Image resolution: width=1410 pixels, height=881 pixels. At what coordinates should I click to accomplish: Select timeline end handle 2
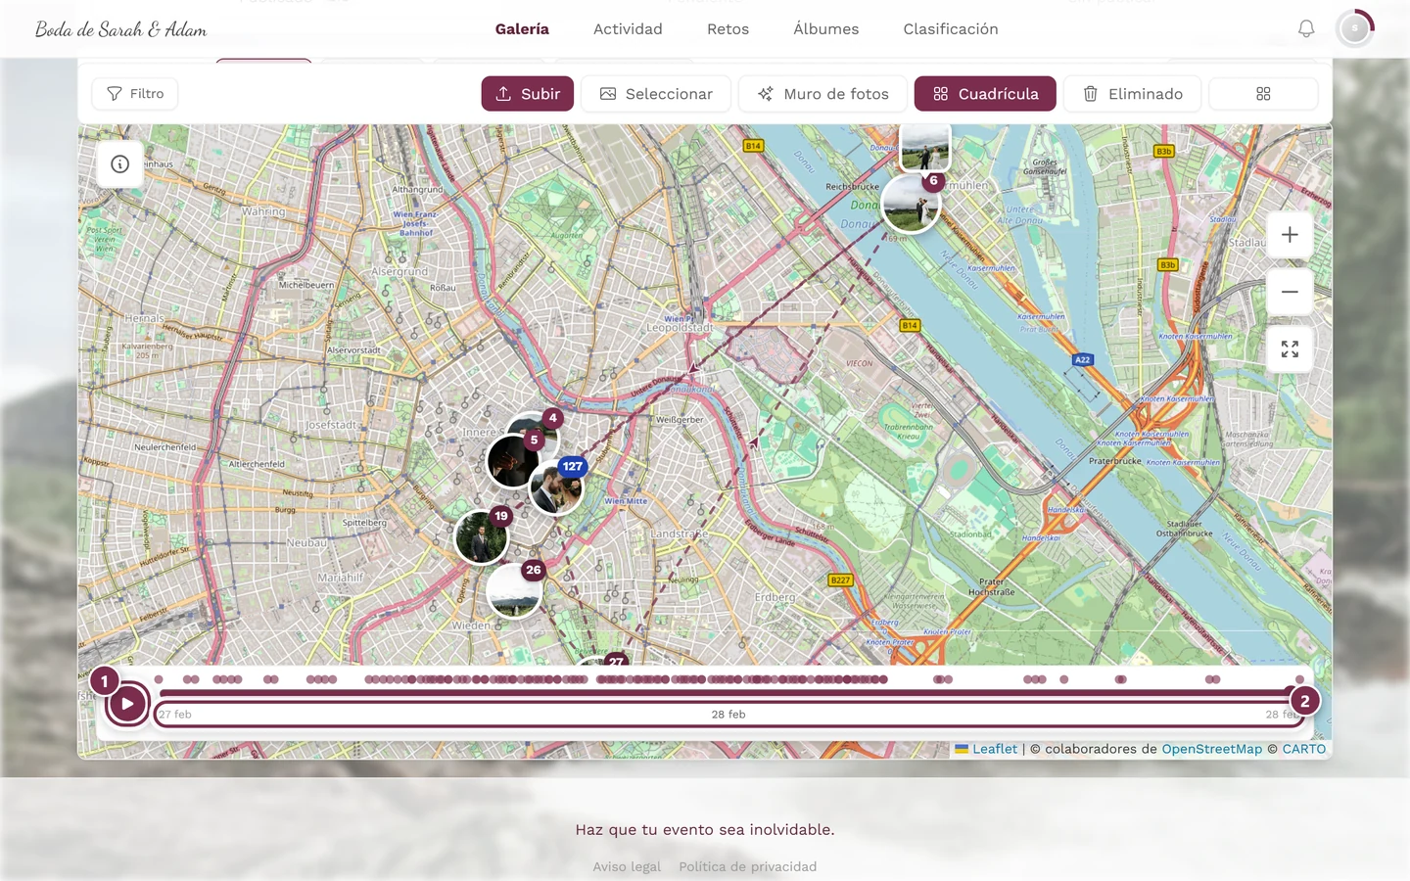[1304, 701]
